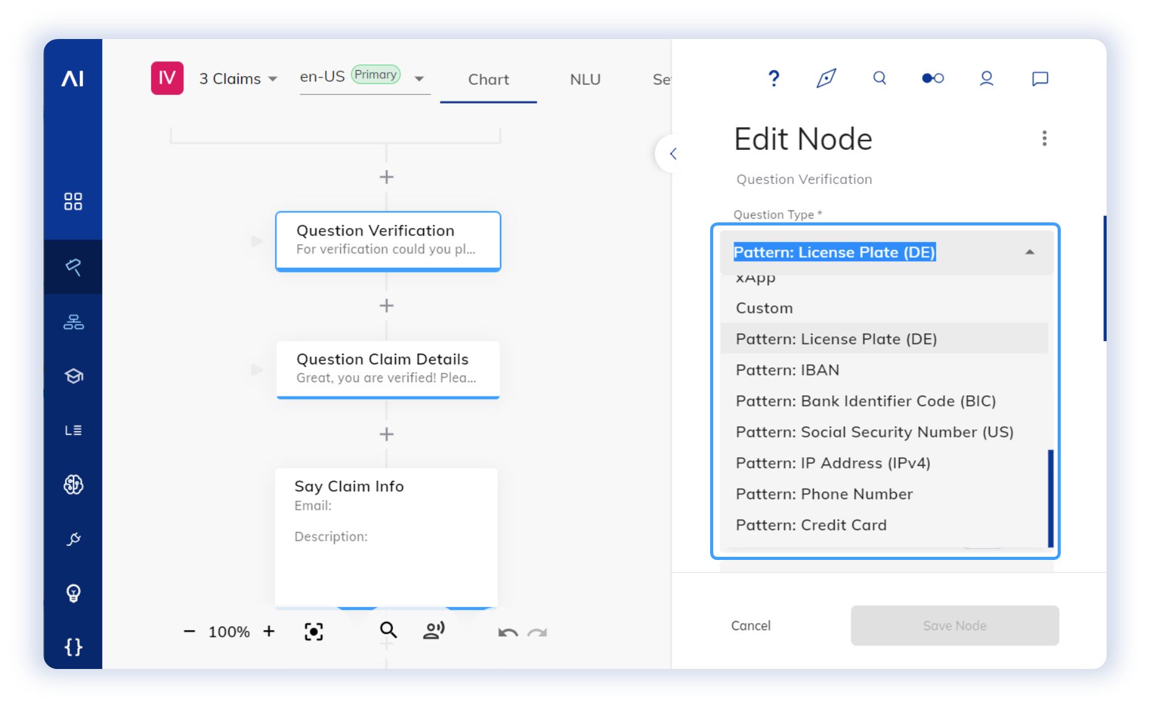Viewport: 1150px width, 708px height.
Task: Add a node above Question Verification
Action: pyautogui.click(x=387, y=177)
